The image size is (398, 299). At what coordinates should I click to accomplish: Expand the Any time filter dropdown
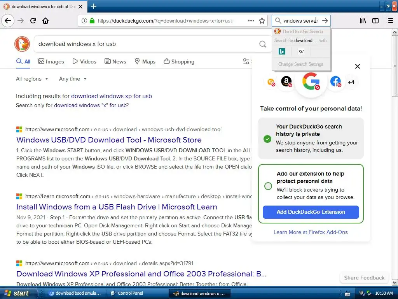pos(73,79)
